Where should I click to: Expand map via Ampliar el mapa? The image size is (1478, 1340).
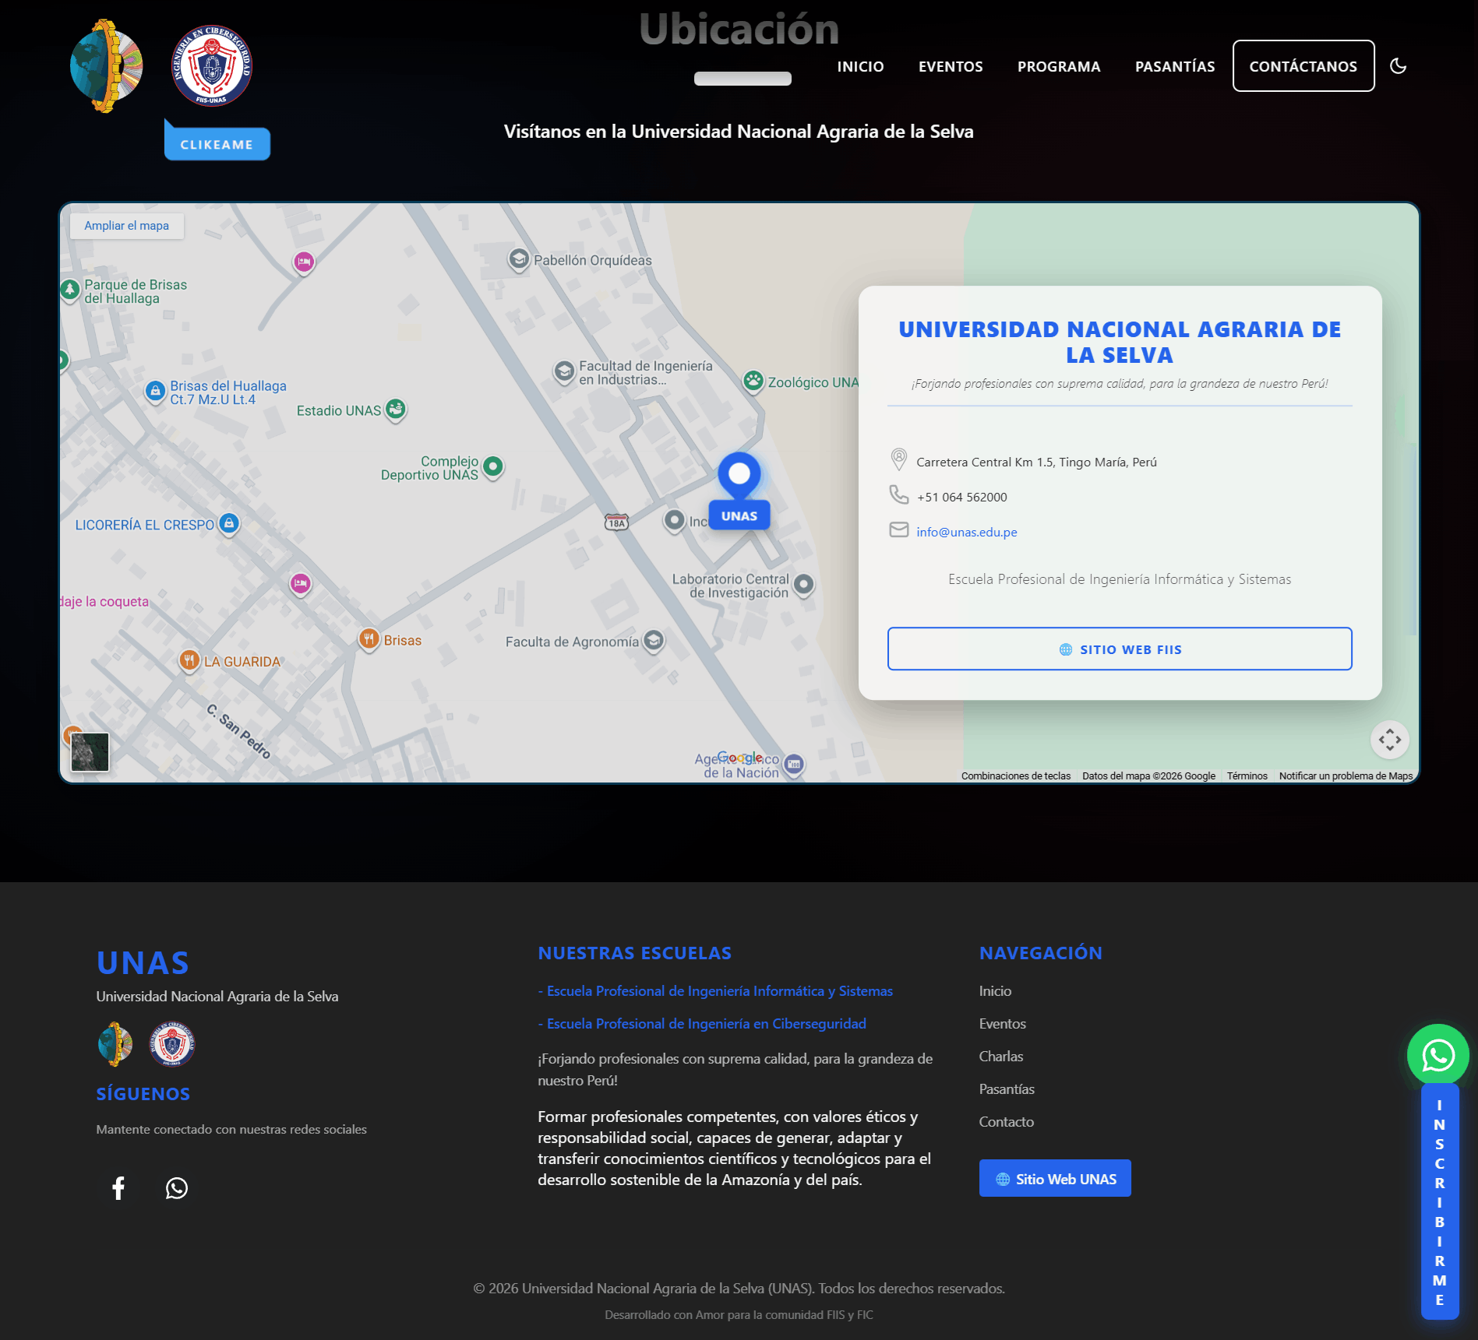126,226
